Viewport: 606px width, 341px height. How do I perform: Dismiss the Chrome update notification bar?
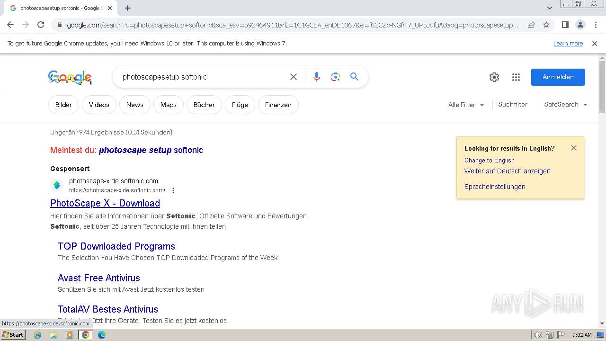click(595, 44)
